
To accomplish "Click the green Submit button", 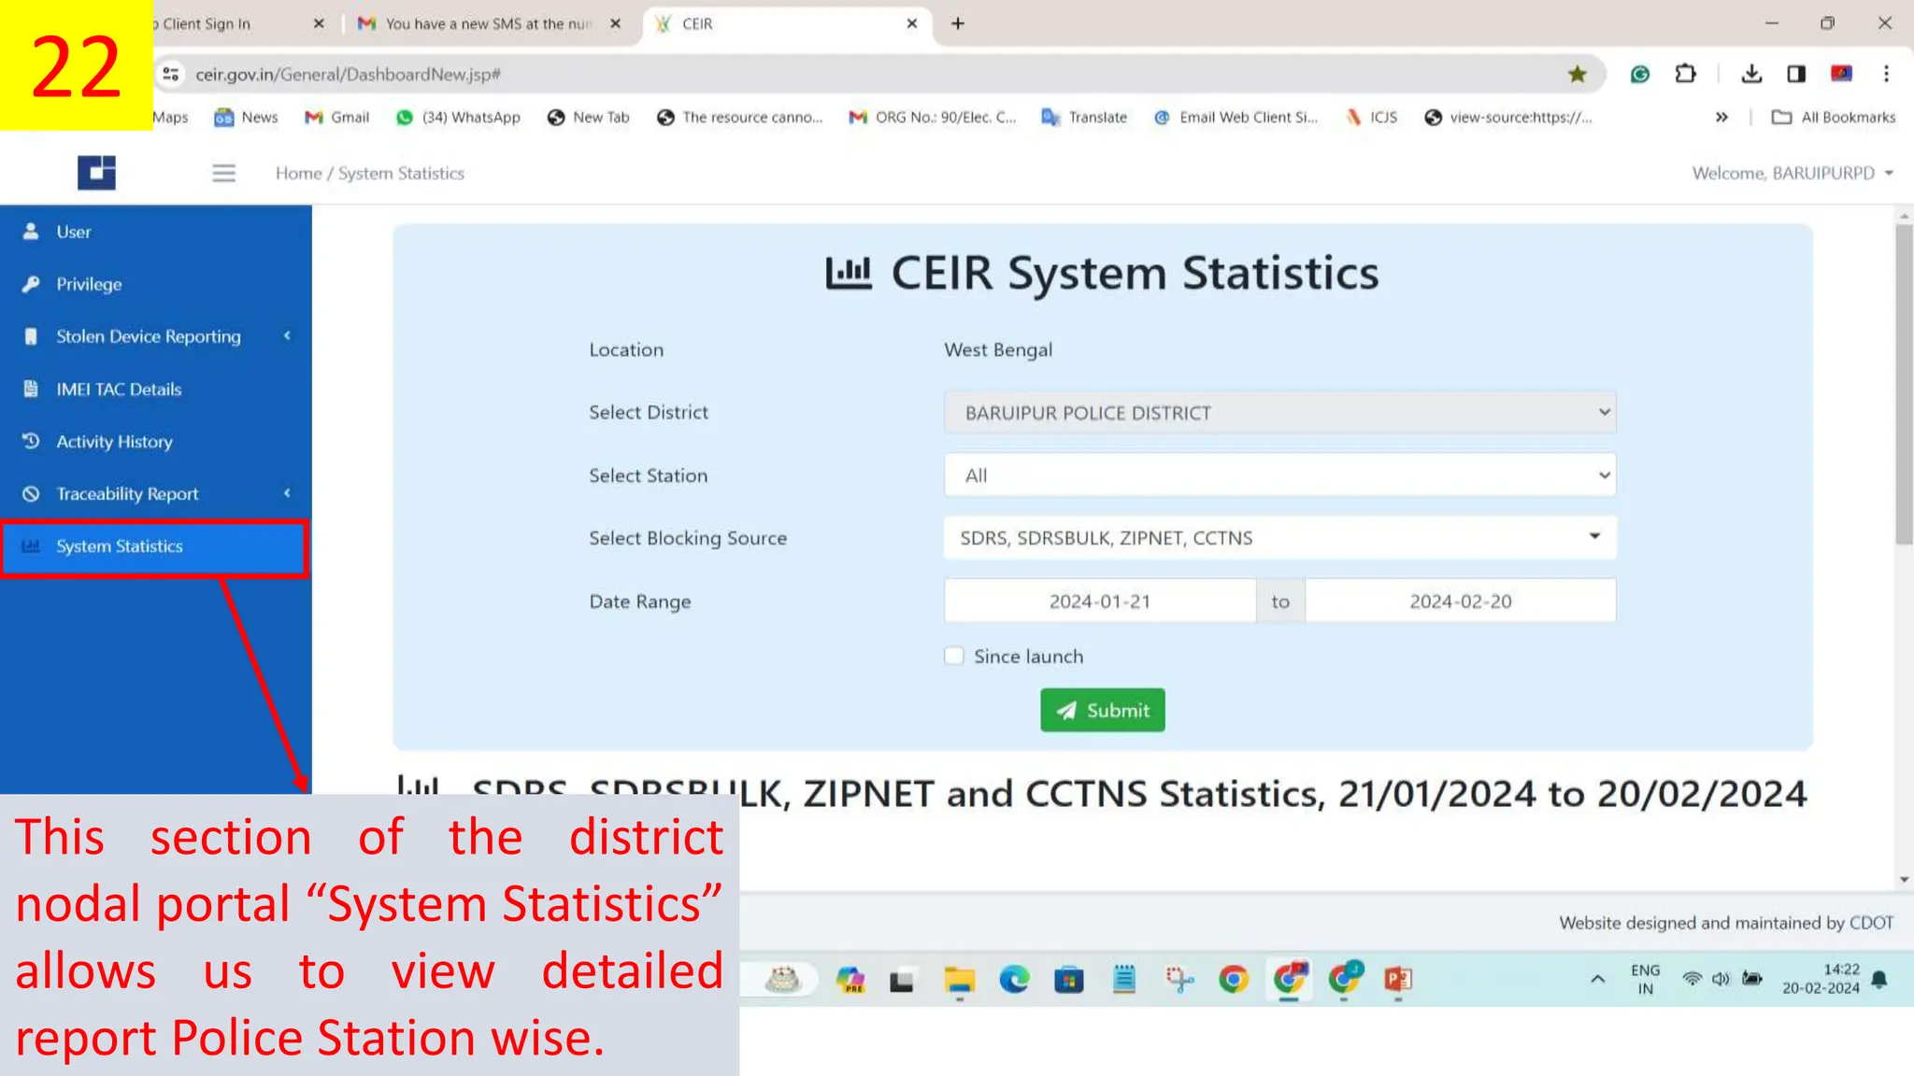I will pos(1102,710).
